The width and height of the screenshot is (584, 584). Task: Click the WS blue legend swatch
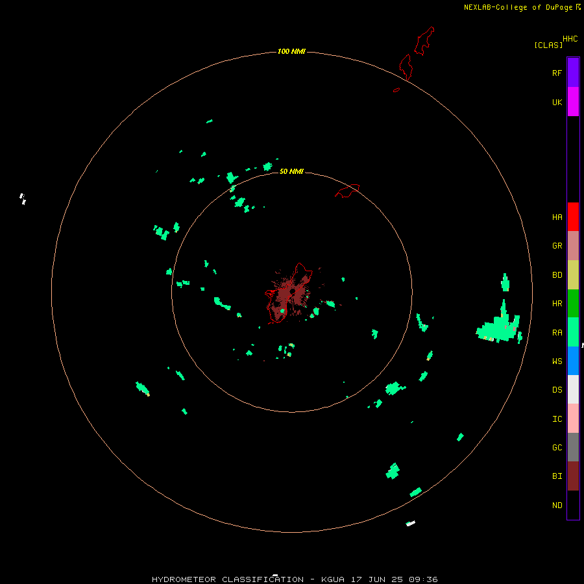pyautogui.click(x=573, y=361)
